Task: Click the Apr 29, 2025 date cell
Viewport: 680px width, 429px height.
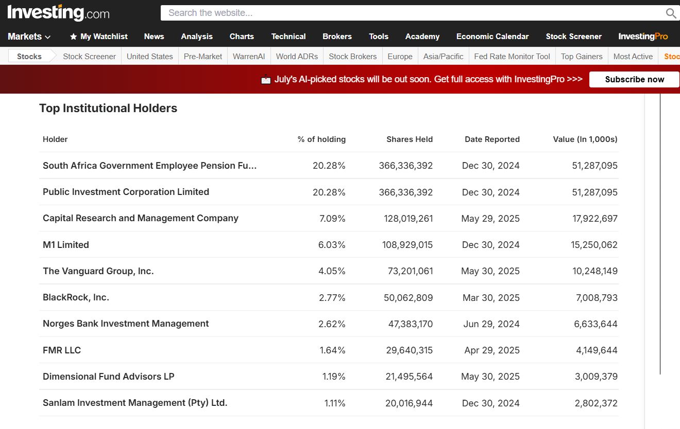Action: [492, 350]
